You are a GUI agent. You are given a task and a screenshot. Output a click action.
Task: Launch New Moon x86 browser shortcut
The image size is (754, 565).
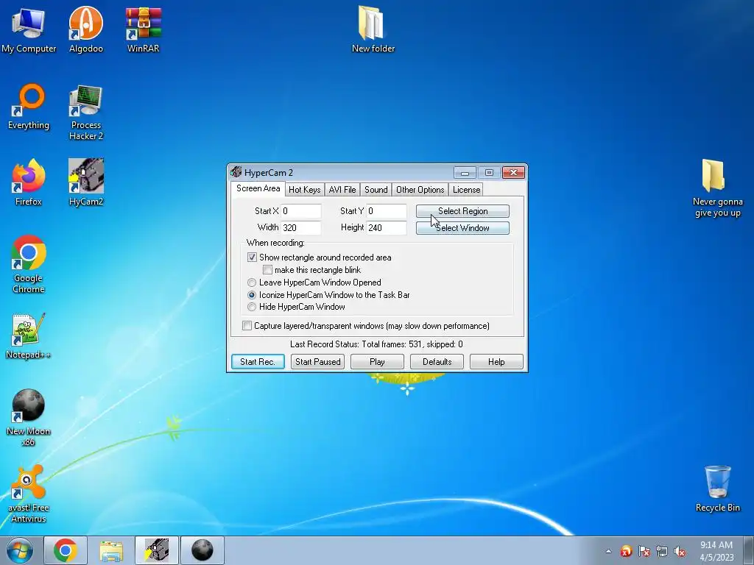pyautogui.click(x=29, y=417)
